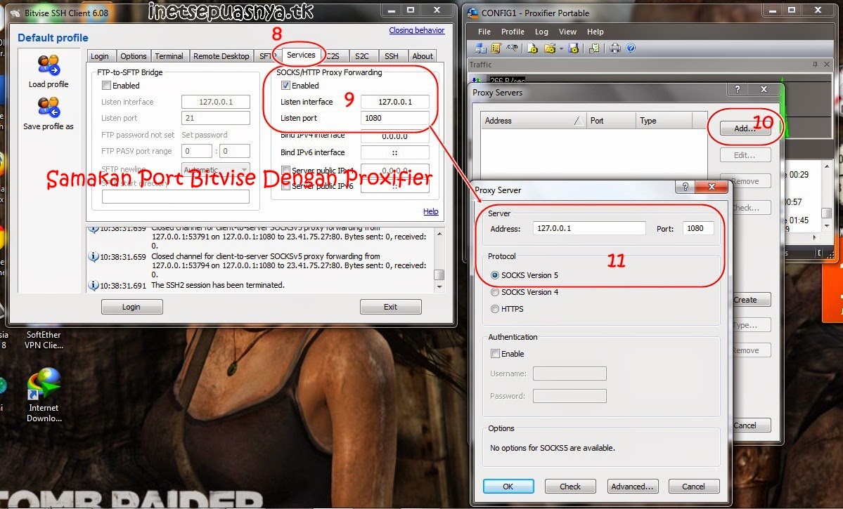843x509 pixels.
Task: Click the Login button in Bitvise
Action: (131, 307)
